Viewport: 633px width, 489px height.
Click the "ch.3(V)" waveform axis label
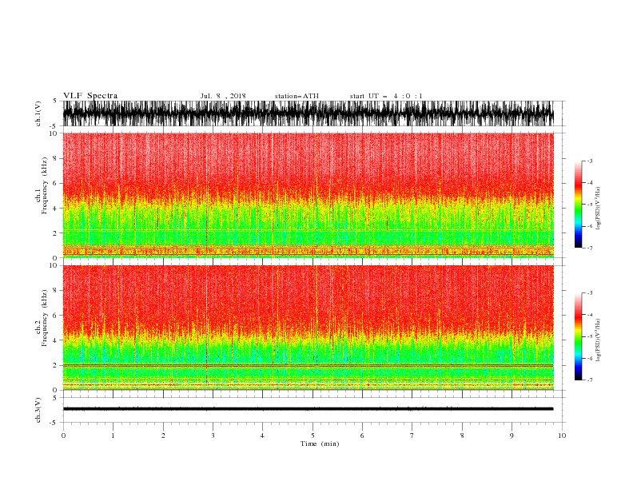point(38,410)
